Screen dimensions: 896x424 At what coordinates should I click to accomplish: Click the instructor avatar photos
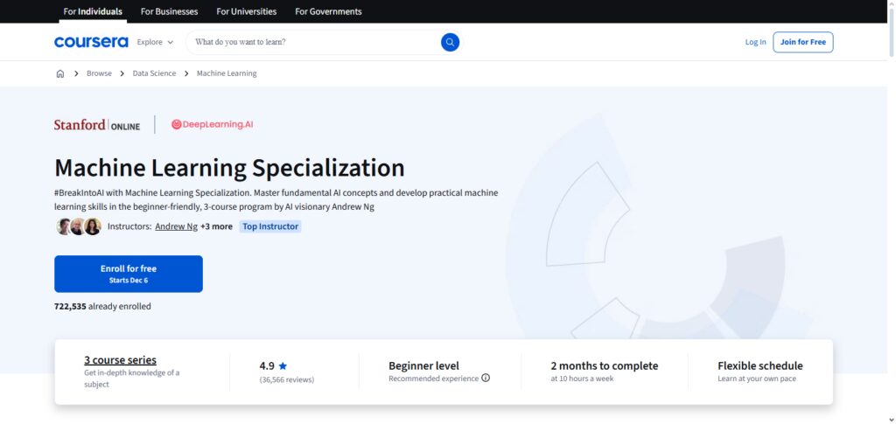(79, 226)
